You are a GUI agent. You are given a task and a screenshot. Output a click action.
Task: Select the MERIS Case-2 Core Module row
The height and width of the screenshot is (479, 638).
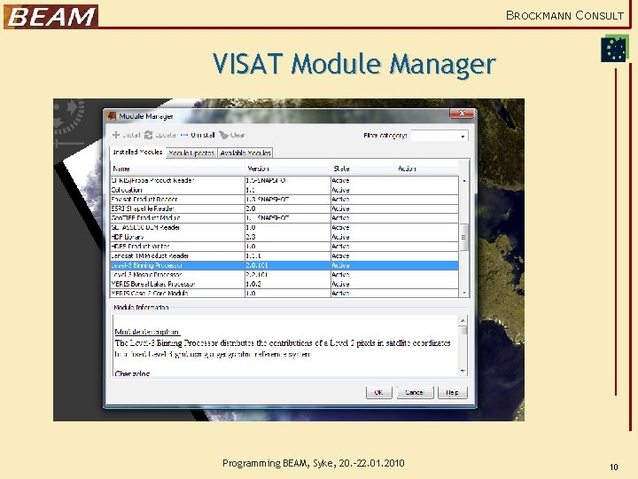284,293
